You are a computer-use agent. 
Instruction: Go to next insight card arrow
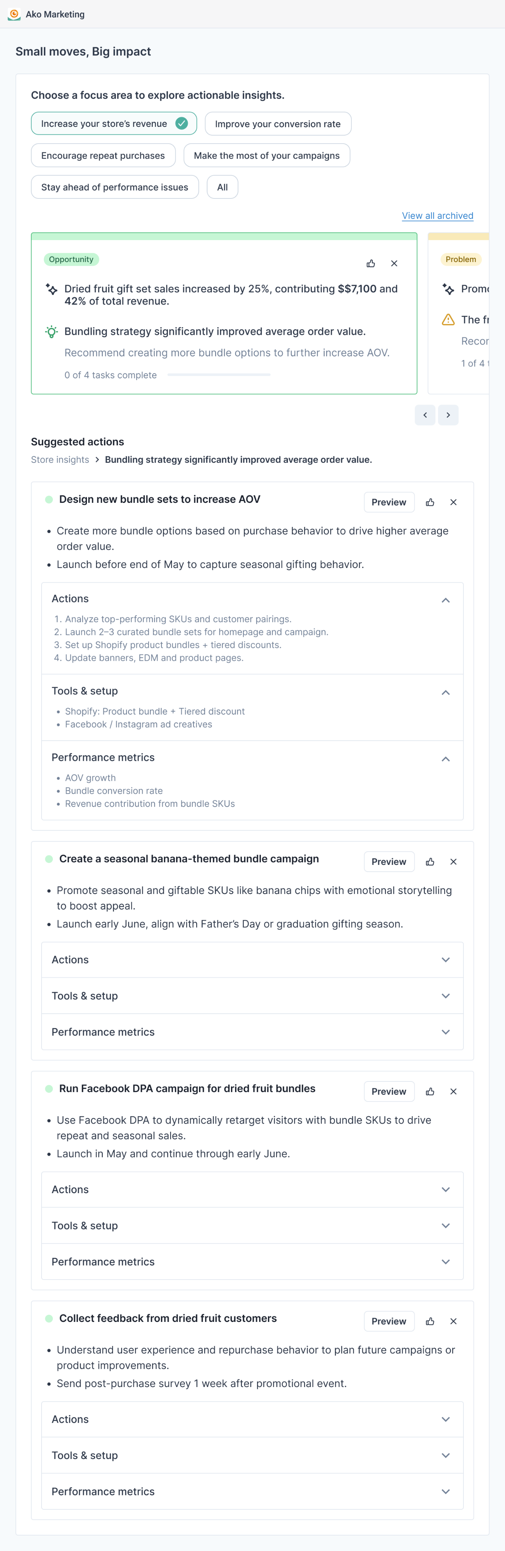click(x=448, y=415)
